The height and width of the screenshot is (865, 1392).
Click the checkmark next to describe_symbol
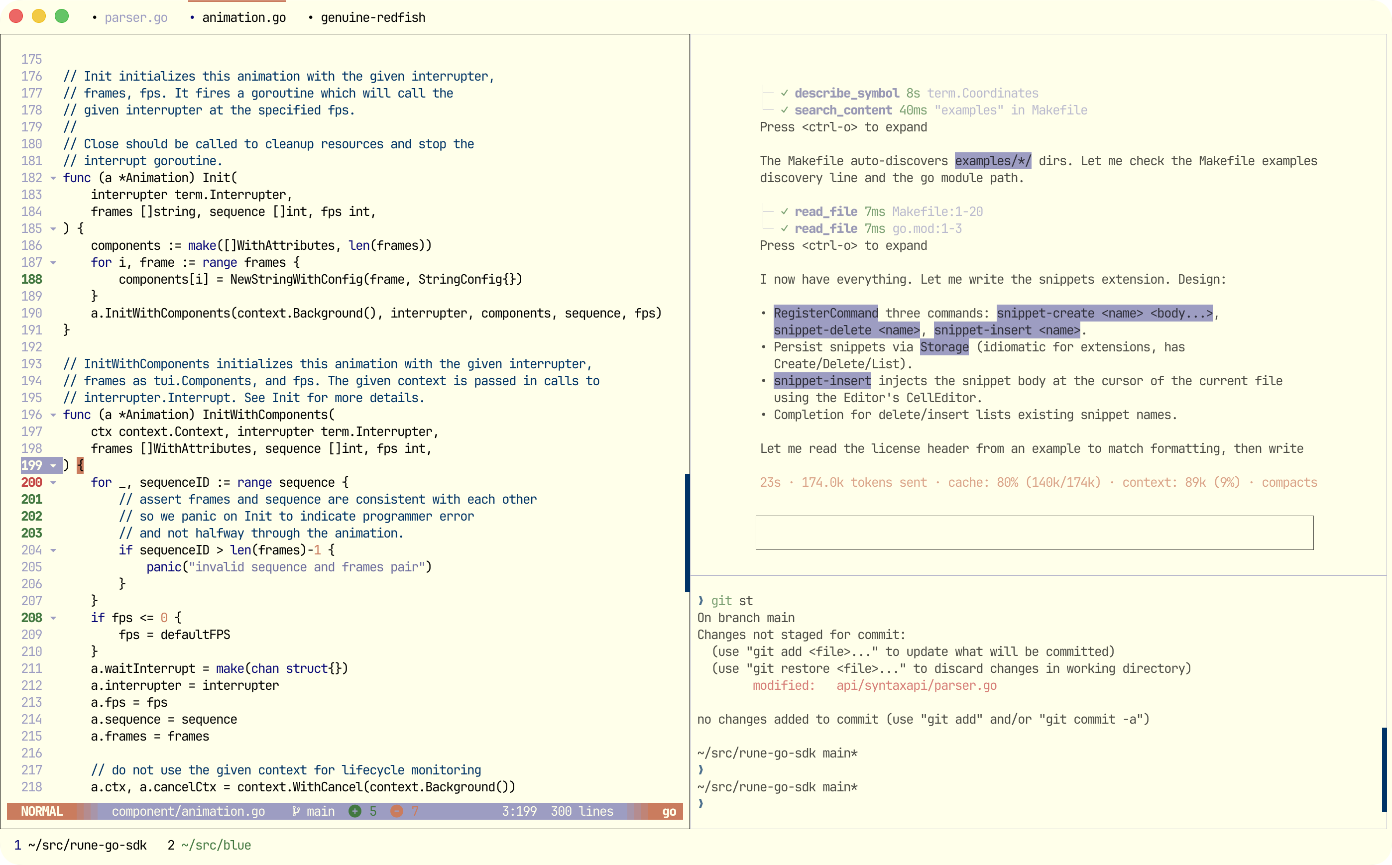[x=785, y=93]
